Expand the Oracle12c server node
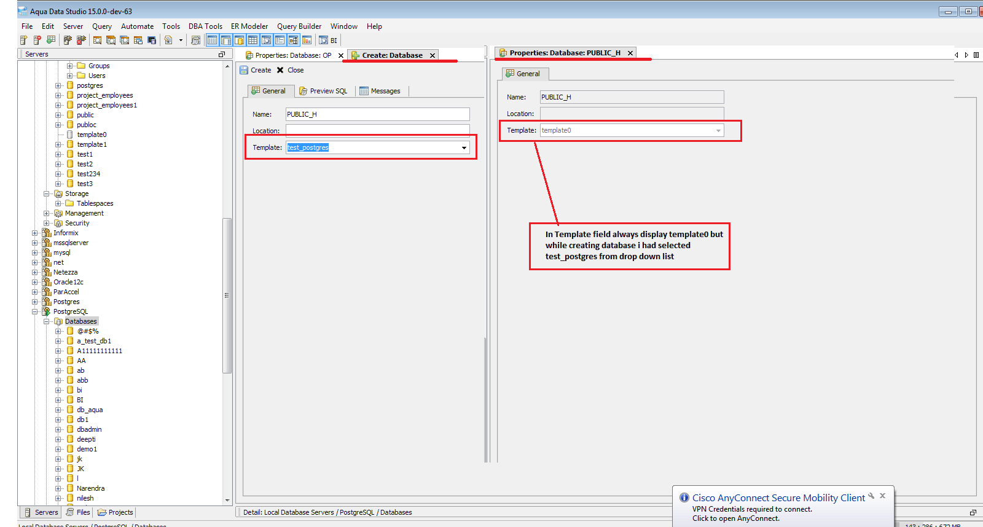Image resolution: width=983 pixels, height=527 pixels. (x=35, y=282)
